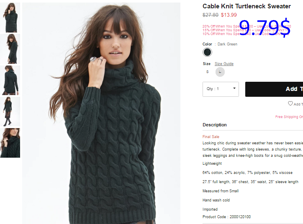This screenshot has width=303, height=224.
Task: View the second side-view sweater thumbnail
Action: tap(10, 49)
